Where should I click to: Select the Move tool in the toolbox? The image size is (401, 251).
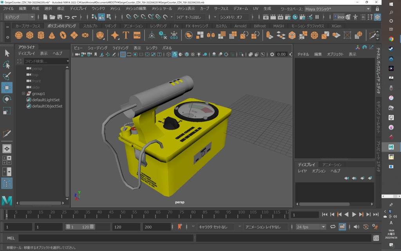point(7,87)
